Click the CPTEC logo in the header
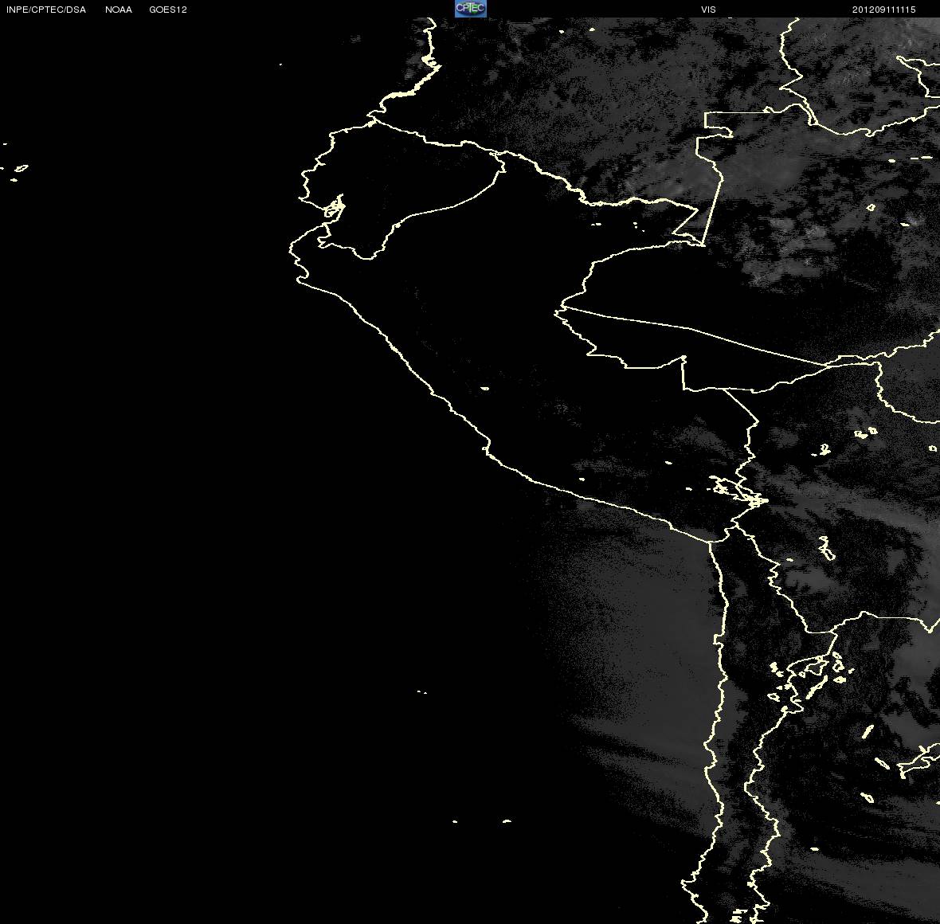The height and width of the screenshot is (924, 940). tap(471, 9)
